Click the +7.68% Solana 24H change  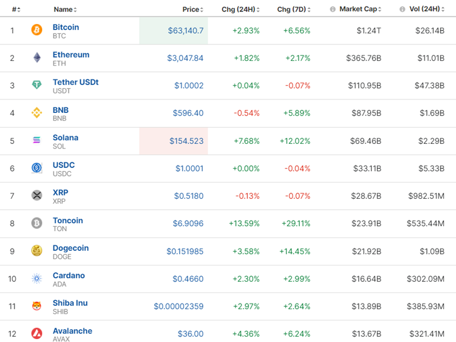click(x=247, y=141)
